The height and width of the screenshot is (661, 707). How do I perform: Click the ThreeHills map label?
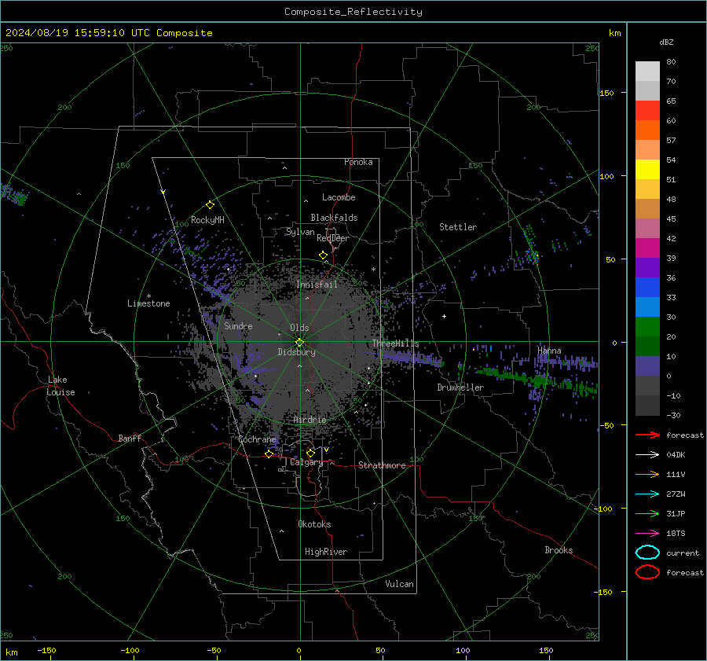click(x=395, y=343)
